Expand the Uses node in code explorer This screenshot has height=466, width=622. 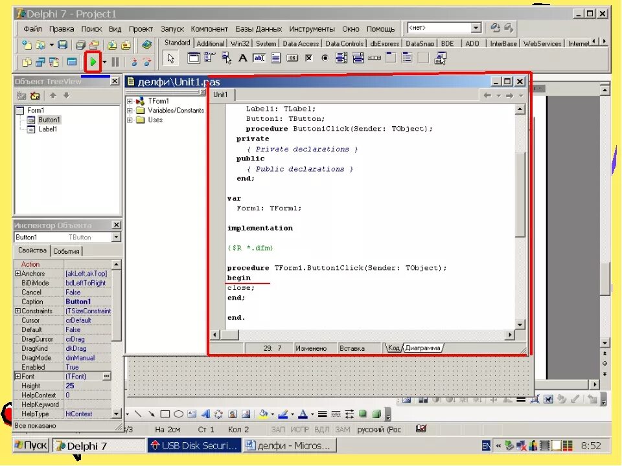coord(130,120)
